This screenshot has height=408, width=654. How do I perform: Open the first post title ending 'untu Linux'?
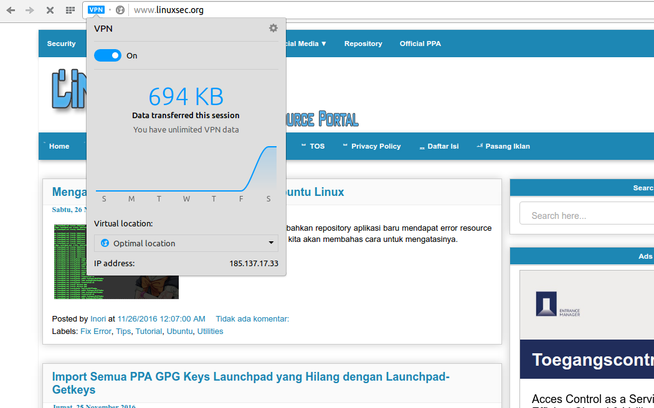315,192
